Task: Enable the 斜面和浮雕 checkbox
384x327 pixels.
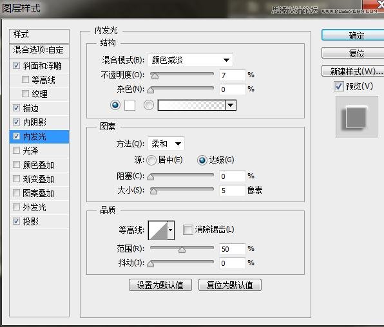Action: point(16,66)
